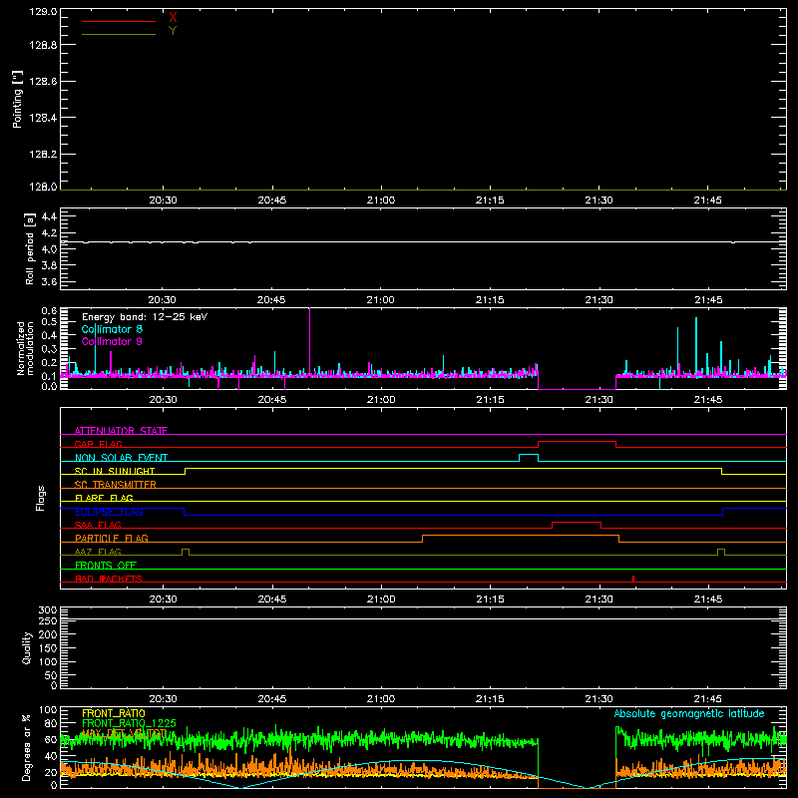This screenshot has height=798, width=798.
Task: Click the orange MAX_DET_VS_TOT legend label
Action: 124,733
